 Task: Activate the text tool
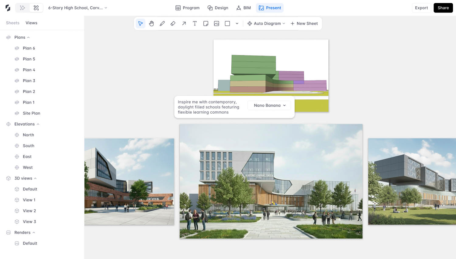coord(195,23)
